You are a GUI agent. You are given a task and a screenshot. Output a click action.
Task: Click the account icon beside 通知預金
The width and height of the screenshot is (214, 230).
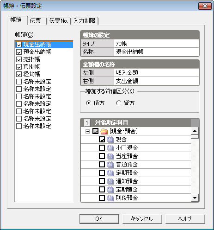click(110, 181)
